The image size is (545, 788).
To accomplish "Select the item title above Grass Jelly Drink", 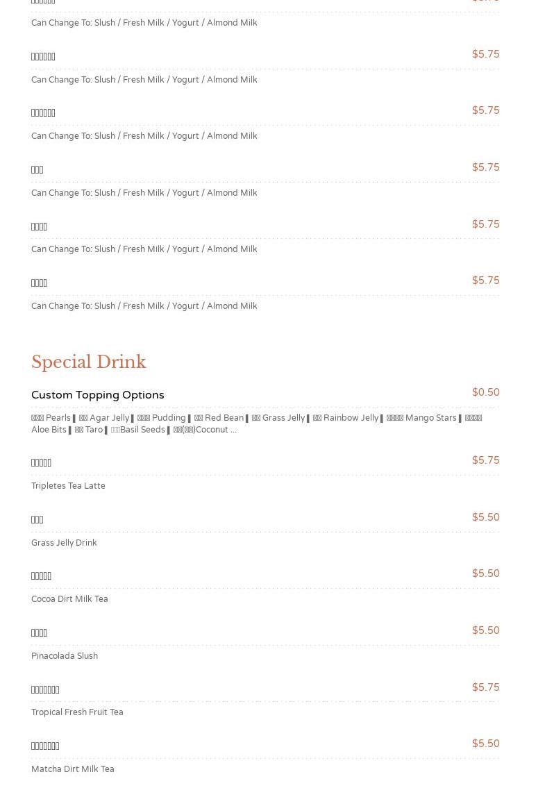I will [x=37, y=520].
